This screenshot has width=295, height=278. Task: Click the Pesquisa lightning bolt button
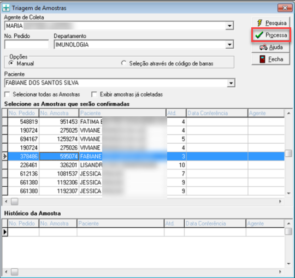pyautogui.click(x=270, y=23)
